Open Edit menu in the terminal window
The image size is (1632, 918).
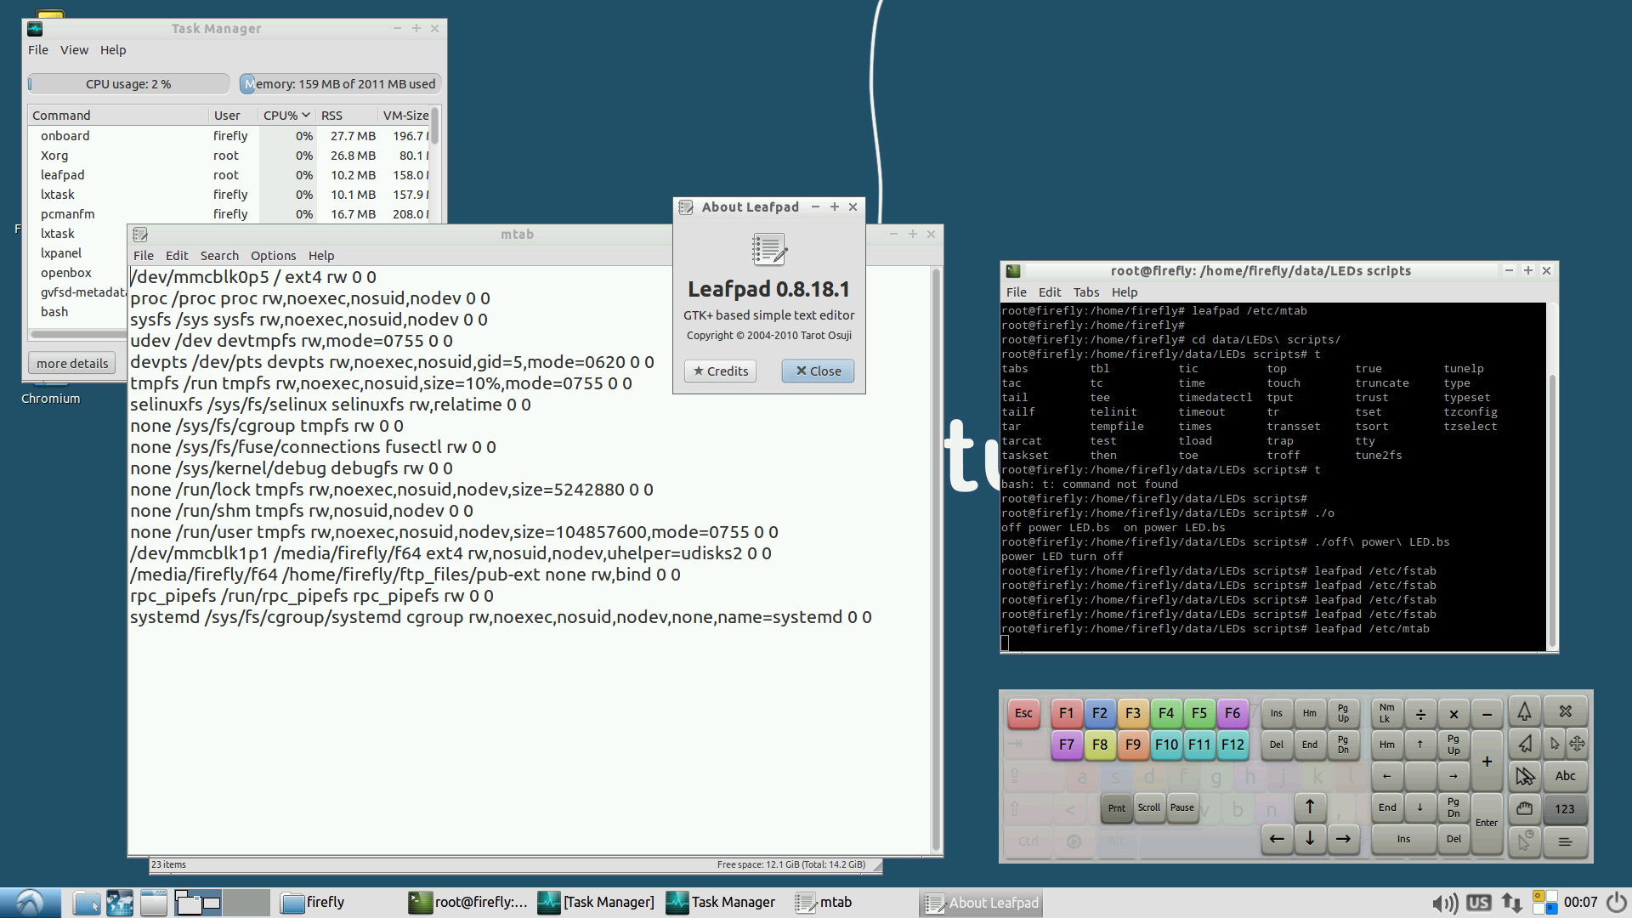[1049, 292]
